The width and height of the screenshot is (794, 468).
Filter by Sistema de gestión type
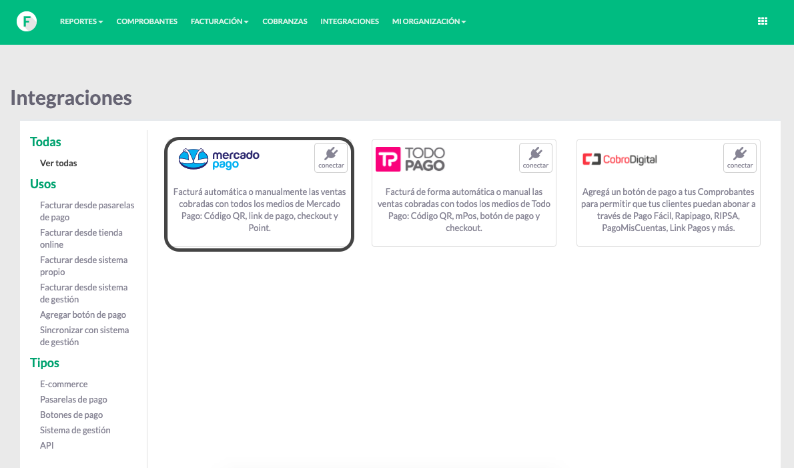(x=75, y=430)
